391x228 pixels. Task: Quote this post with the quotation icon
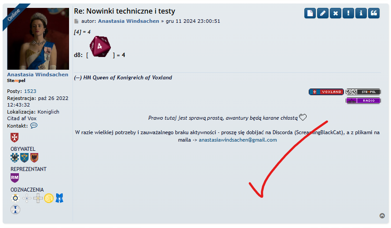(373, 13)
